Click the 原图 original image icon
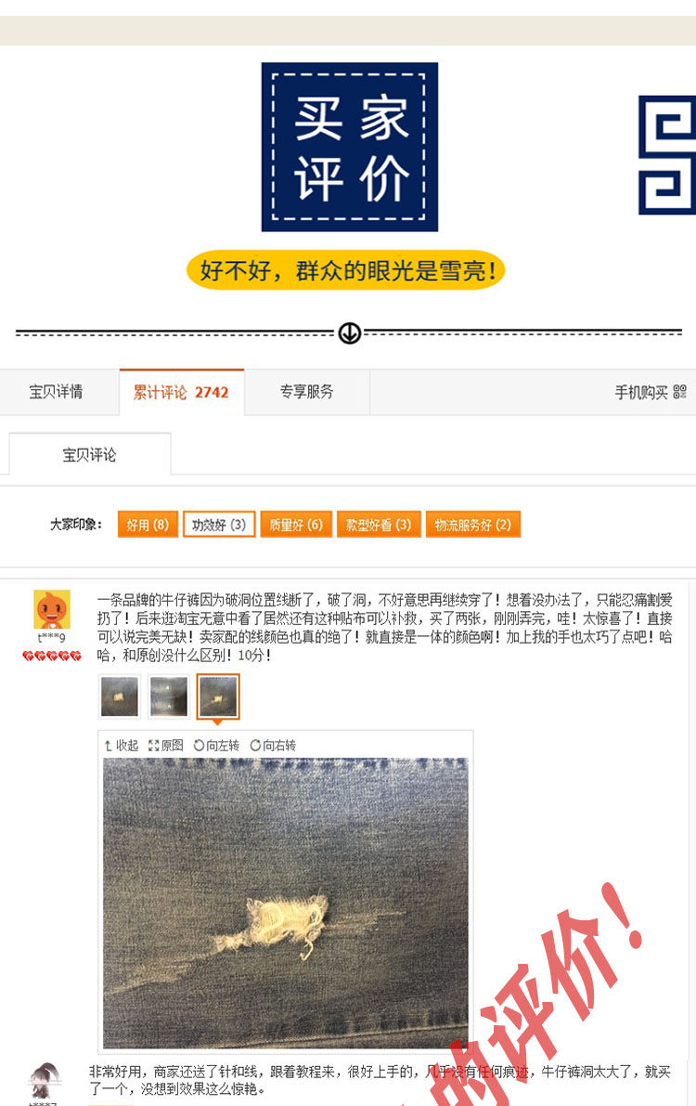Screen dimensions: 696x1106 point(153,746)
